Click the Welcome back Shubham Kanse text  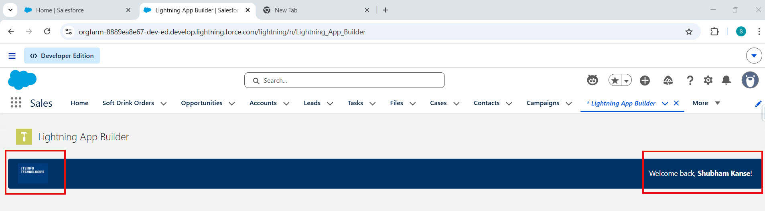click(700, 173)
